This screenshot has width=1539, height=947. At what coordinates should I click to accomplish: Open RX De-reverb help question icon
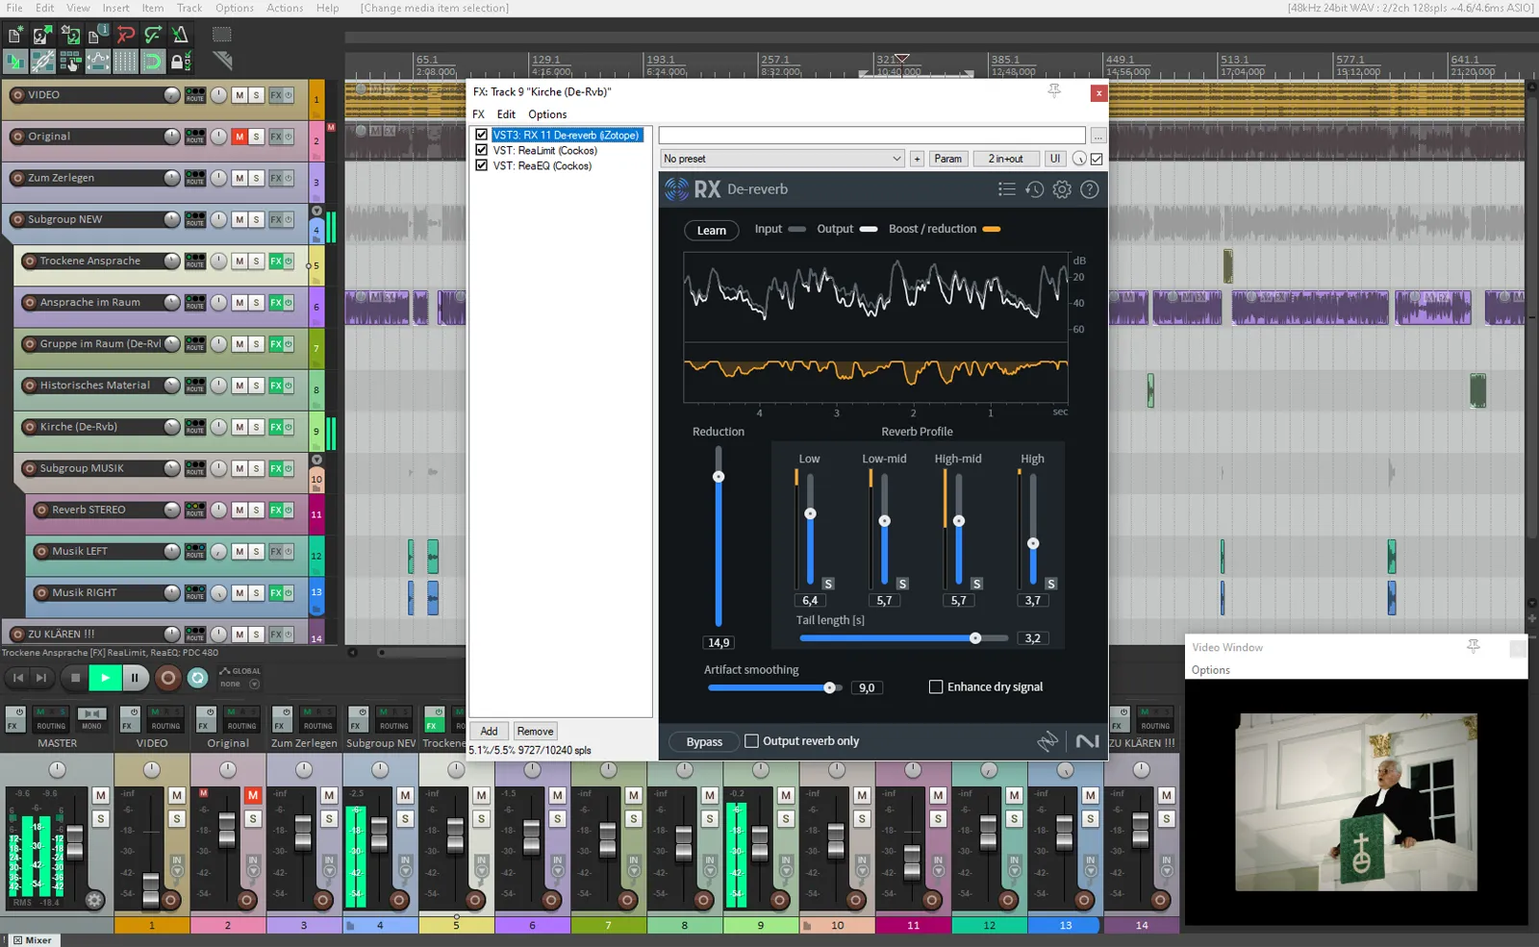1089,189
